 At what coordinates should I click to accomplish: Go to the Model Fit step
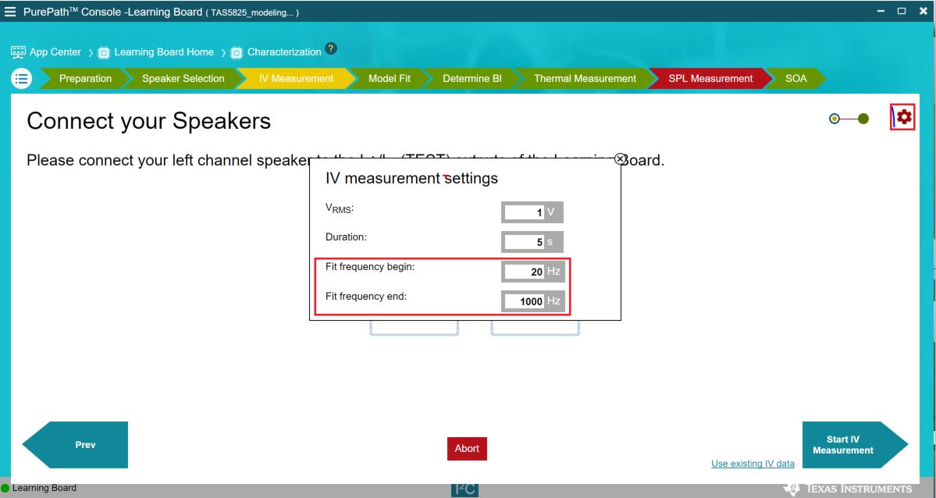click(x=390, y=78)
